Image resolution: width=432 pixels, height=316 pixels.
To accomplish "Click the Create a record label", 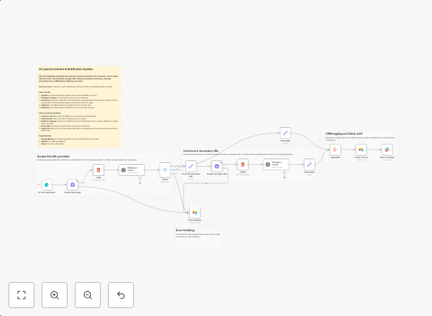I will click(x=361, y=157).
